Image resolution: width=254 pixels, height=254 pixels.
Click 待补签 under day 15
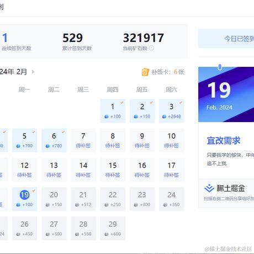tap(113, 175)
